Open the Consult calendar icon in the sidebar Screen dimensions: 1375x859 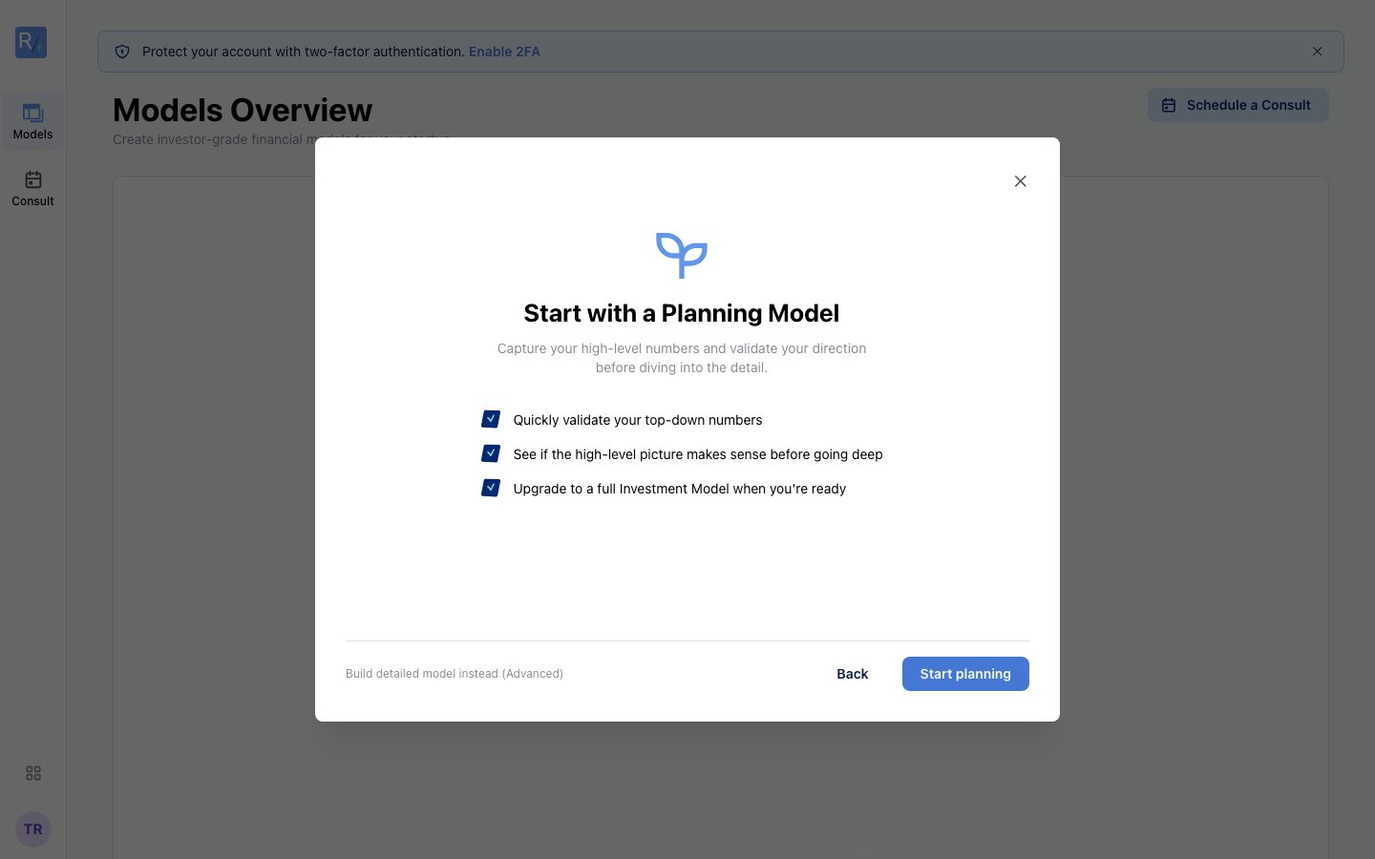point(33,179)
